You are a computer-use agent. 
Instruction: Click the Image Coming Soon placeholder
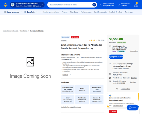(30, 68)
